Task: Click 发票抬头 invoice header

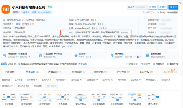Action: [x=159, y=64]
